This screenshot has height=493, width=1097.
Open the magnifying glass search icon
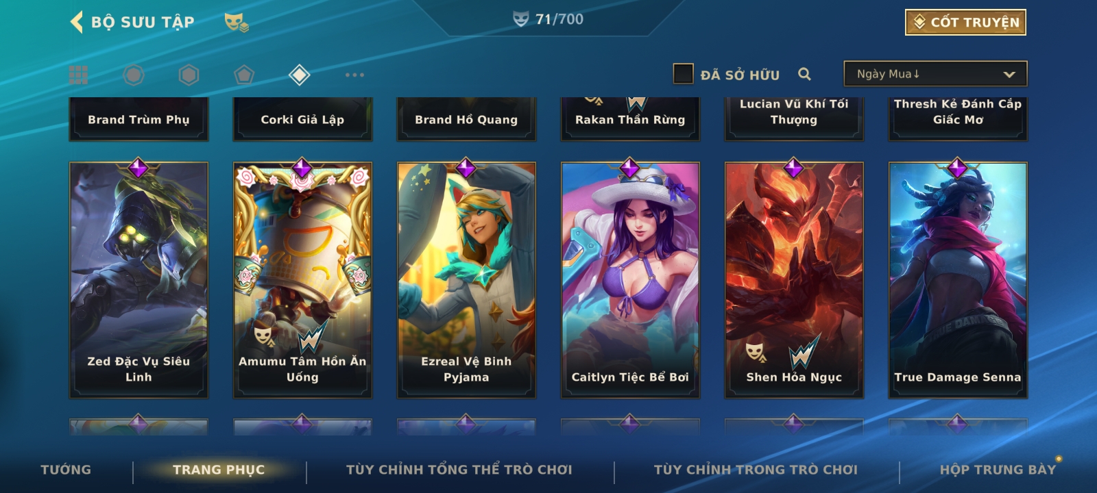pyautogui.click(x=804, y=74)
